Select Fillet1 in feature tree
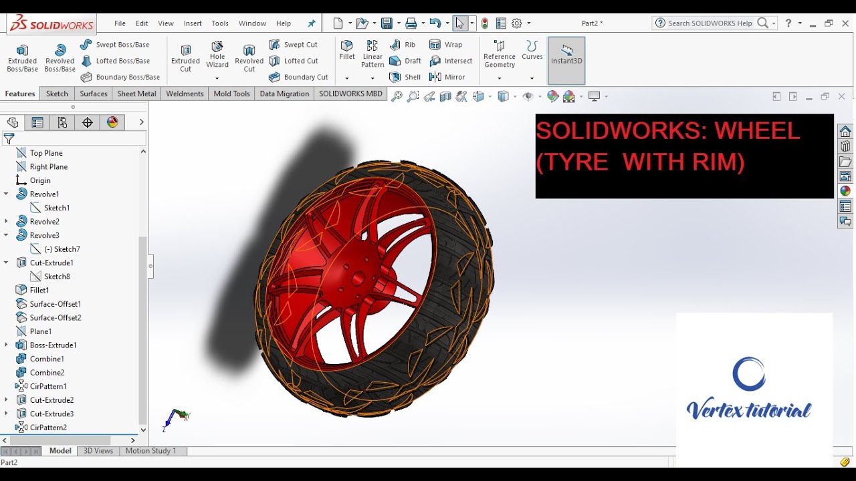 pyautogui.click(x=39, y=290)
